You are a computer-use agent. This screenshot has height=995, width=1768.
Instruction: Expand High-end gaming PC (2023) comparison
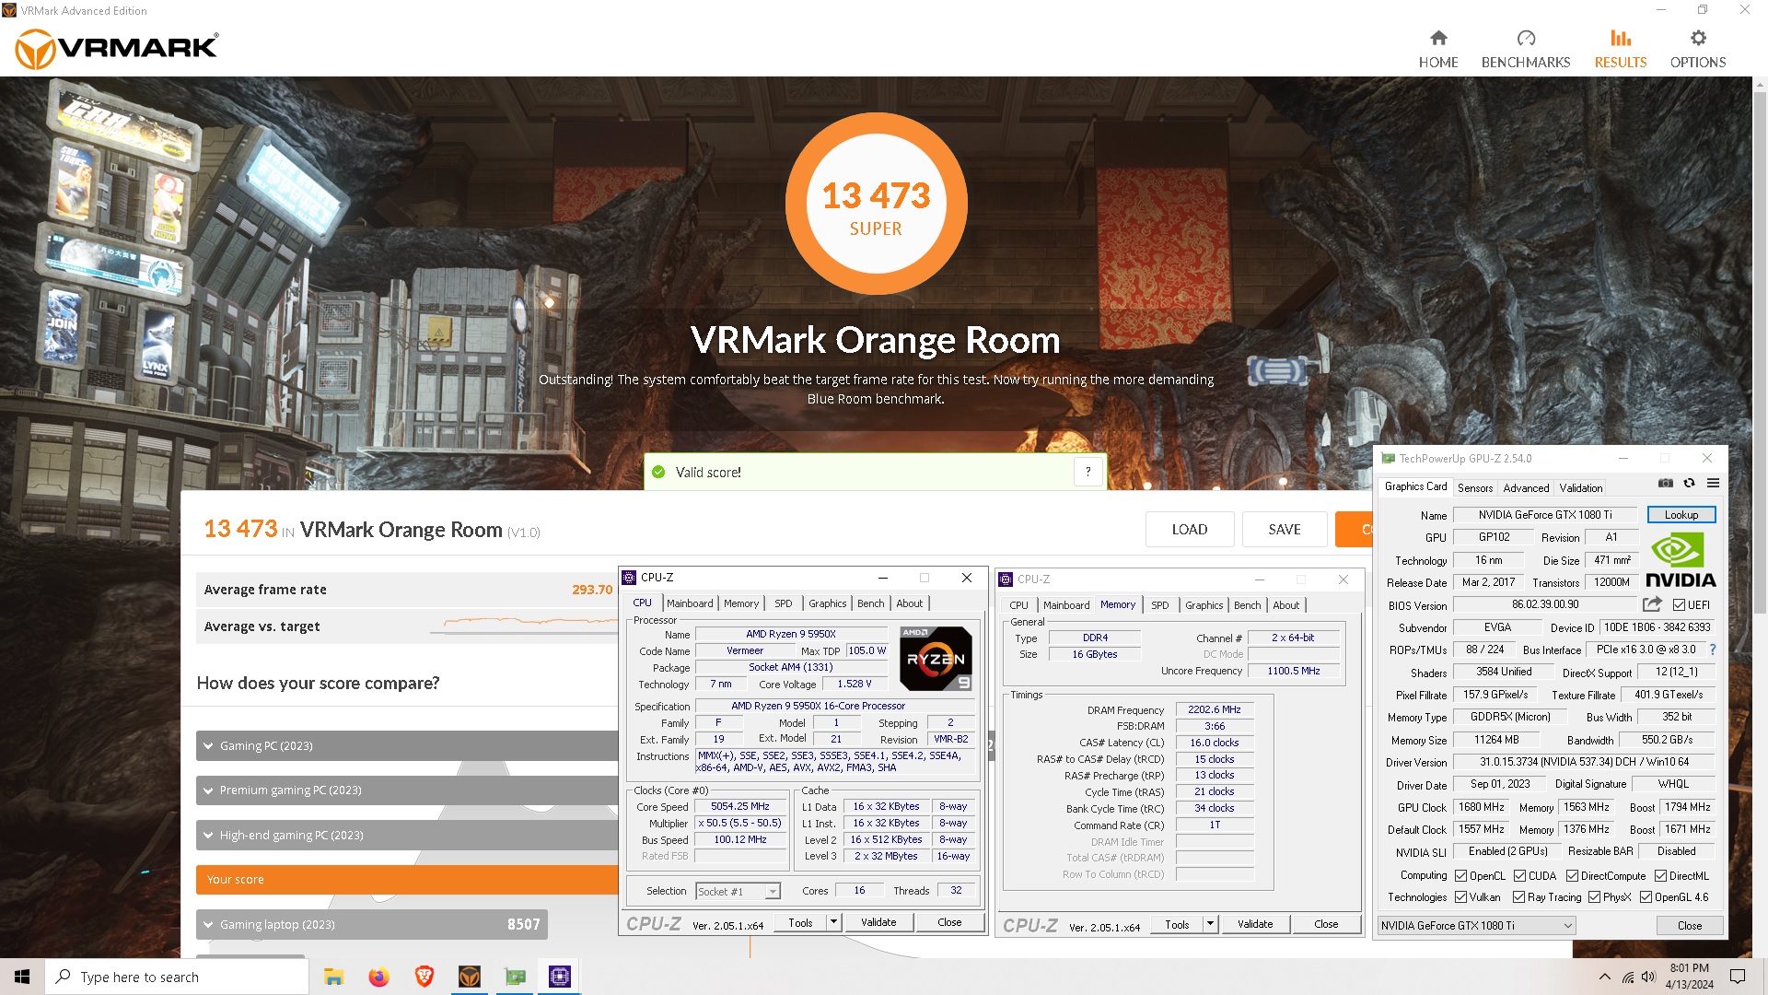(407, 835)
